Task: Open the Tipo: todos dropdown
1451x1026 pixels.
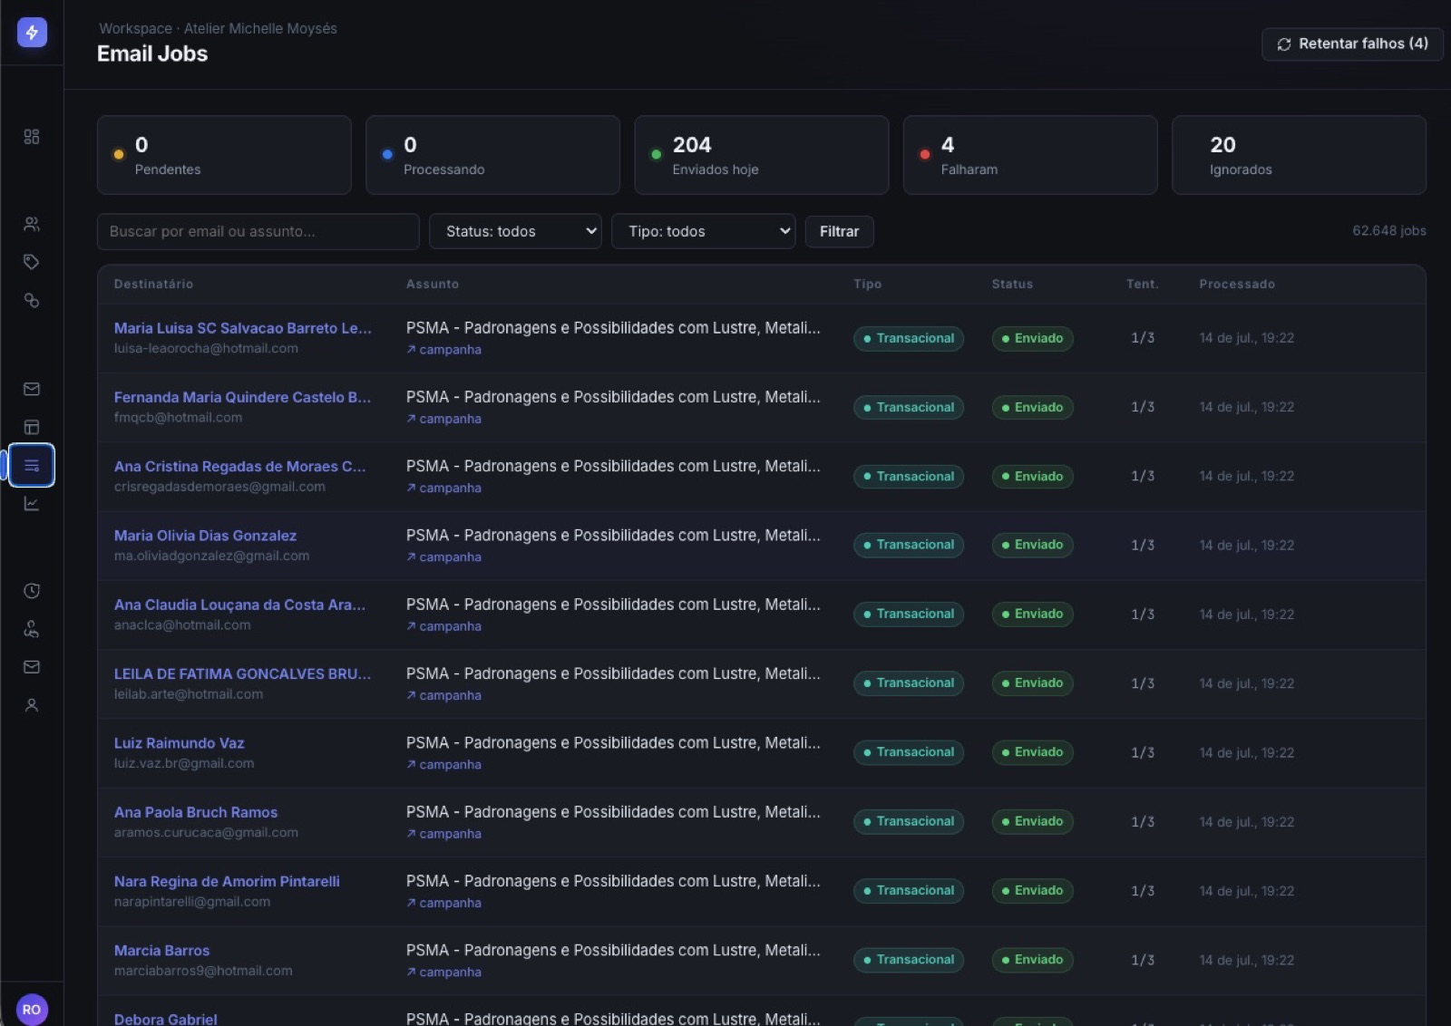Action: (x=704, y=231)
